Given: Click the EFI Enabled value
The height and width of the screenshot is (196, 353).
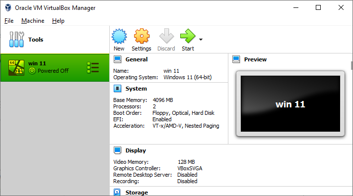Looking at the screenshot, I should [162, 119].
